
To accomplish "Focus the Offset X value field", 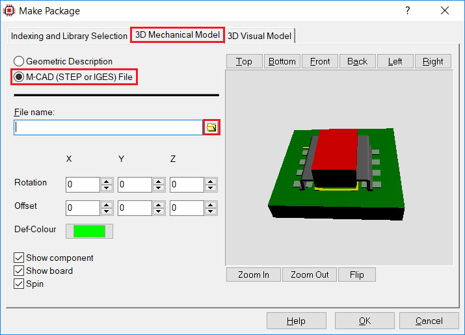I will [x=83, y=208].
